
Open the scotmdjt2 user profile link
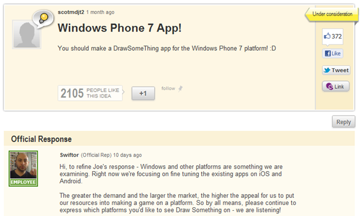click(x=71, y=12)
